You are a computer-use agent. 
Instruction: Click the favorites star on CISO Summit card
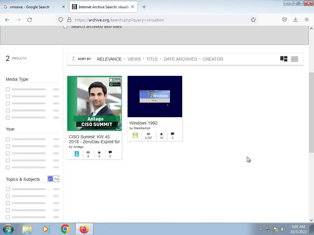(x=99, y=152)
